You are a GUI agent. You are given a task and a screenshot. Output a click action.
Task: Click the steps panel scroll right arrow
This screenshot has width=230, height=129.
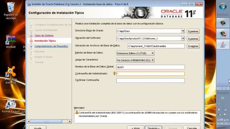coord(70,121)
